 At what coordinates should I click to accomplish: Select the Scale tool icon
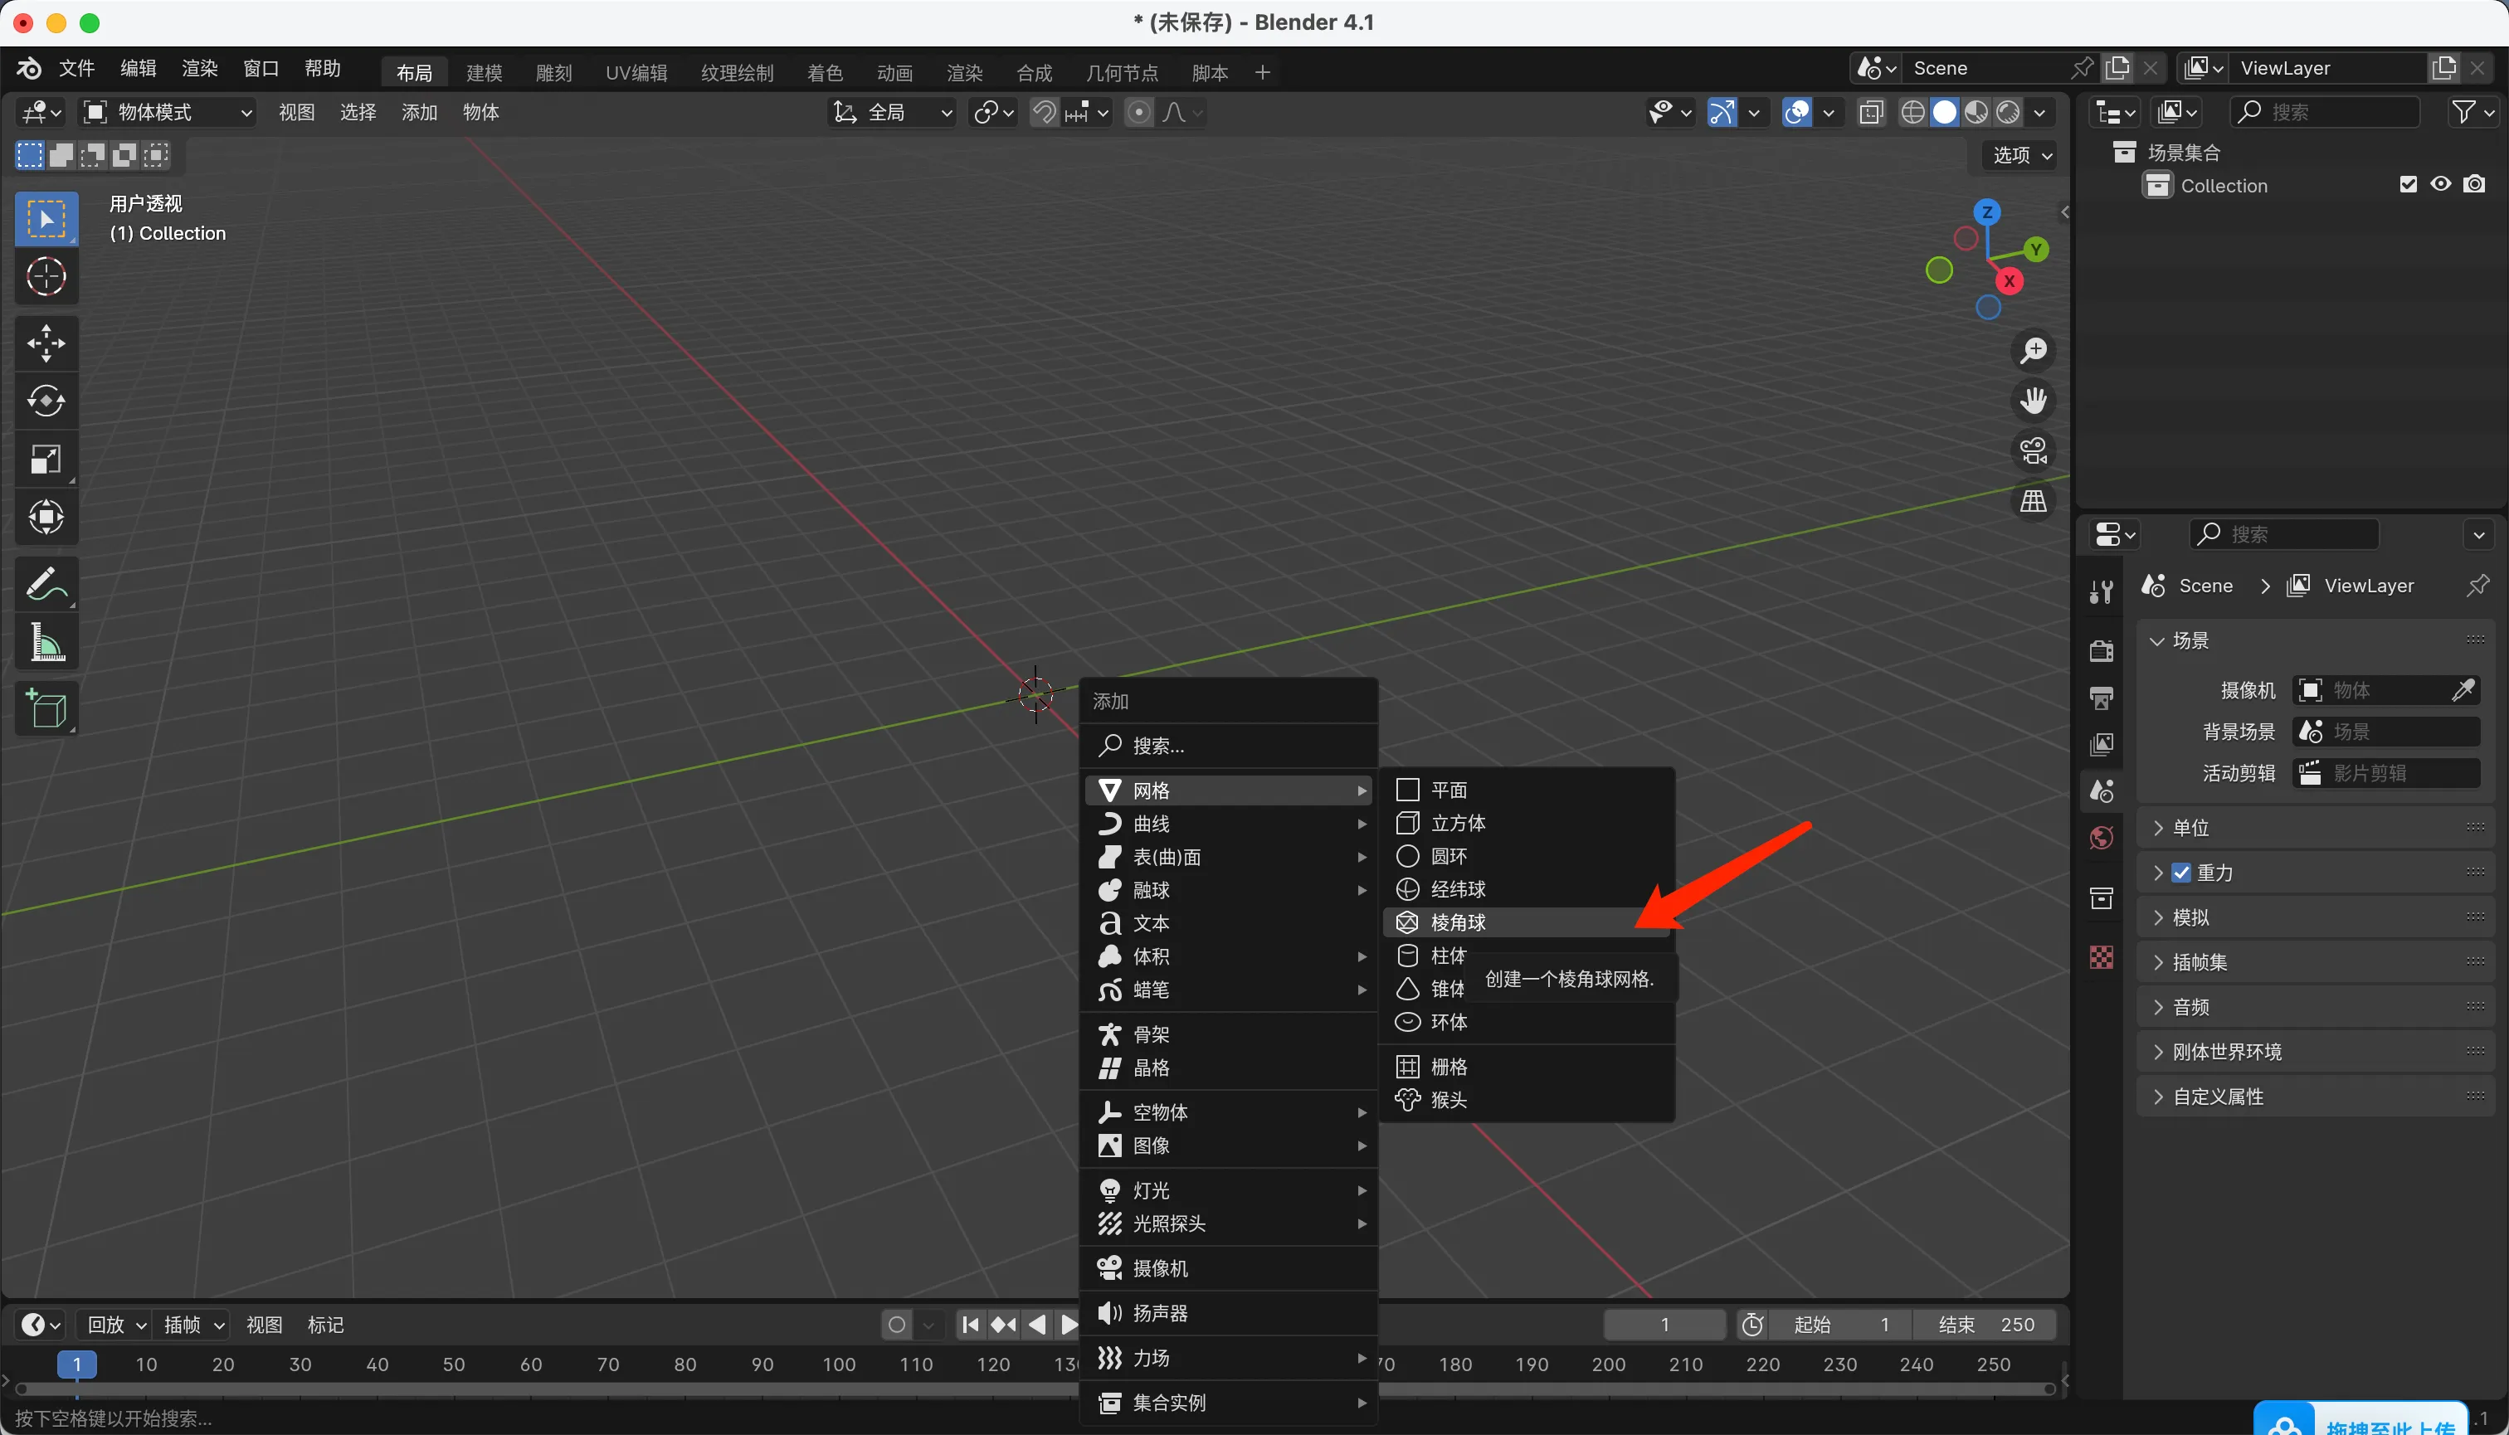click(46, 460)
